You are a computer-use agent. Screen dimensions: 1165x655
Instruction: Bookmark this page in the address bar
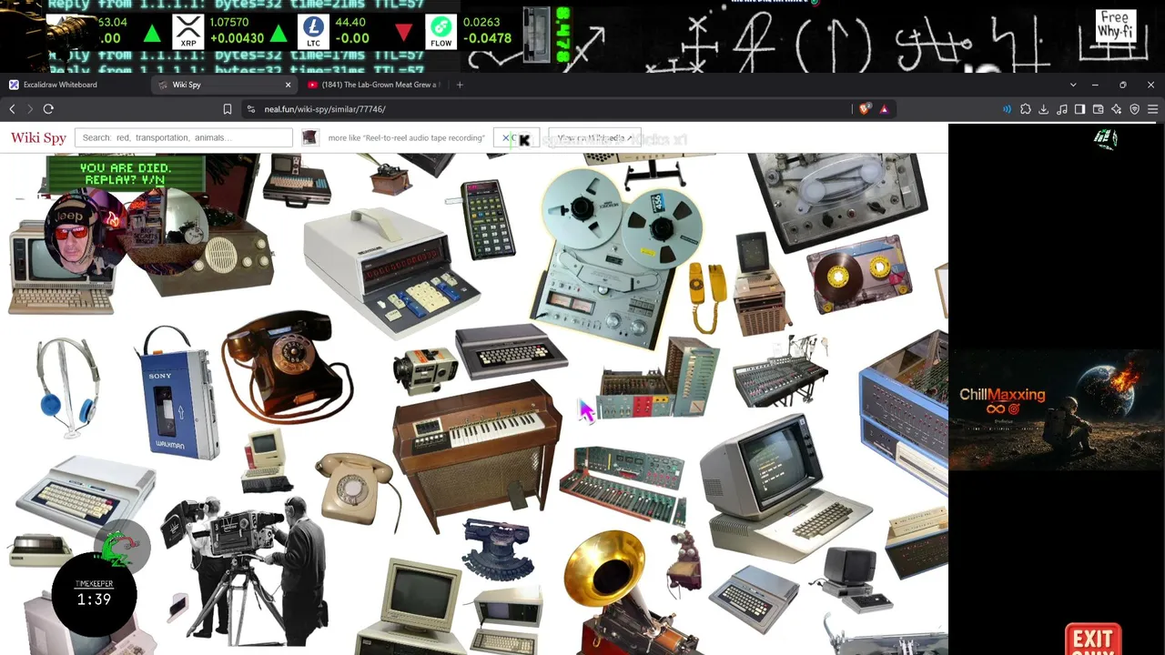pos(228,109)
